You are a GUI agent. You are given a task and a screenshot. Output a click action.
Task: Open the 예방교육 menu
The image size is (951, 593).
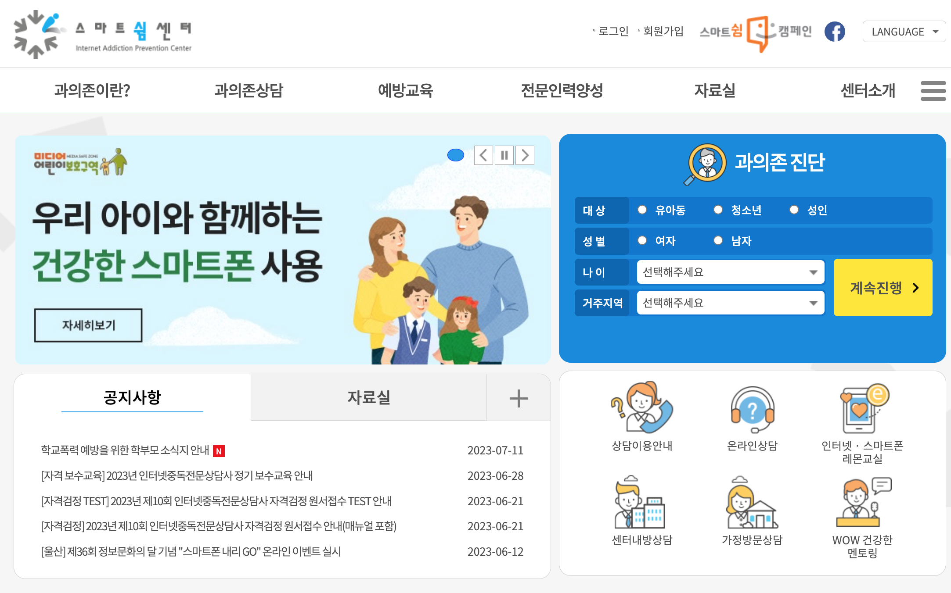tap(405, 91)
